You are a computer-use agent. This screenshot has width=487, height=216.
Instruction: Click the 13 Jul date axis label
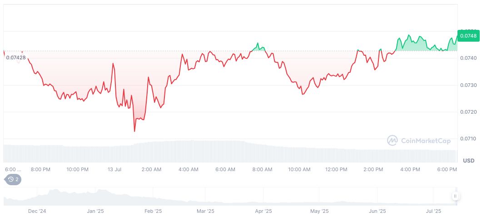point(114,169)
